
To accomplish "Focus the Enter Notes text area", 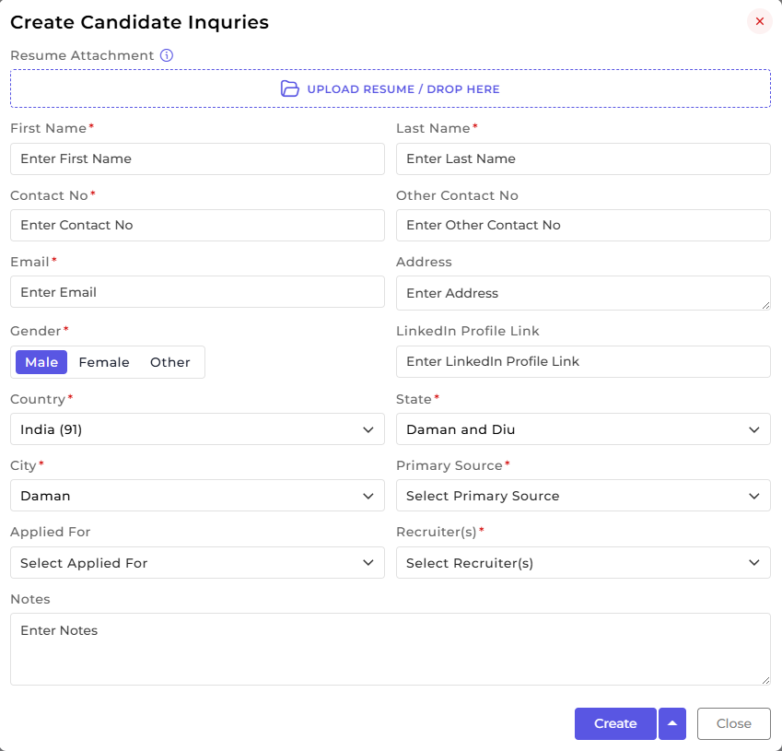I will tap(391, 650).
